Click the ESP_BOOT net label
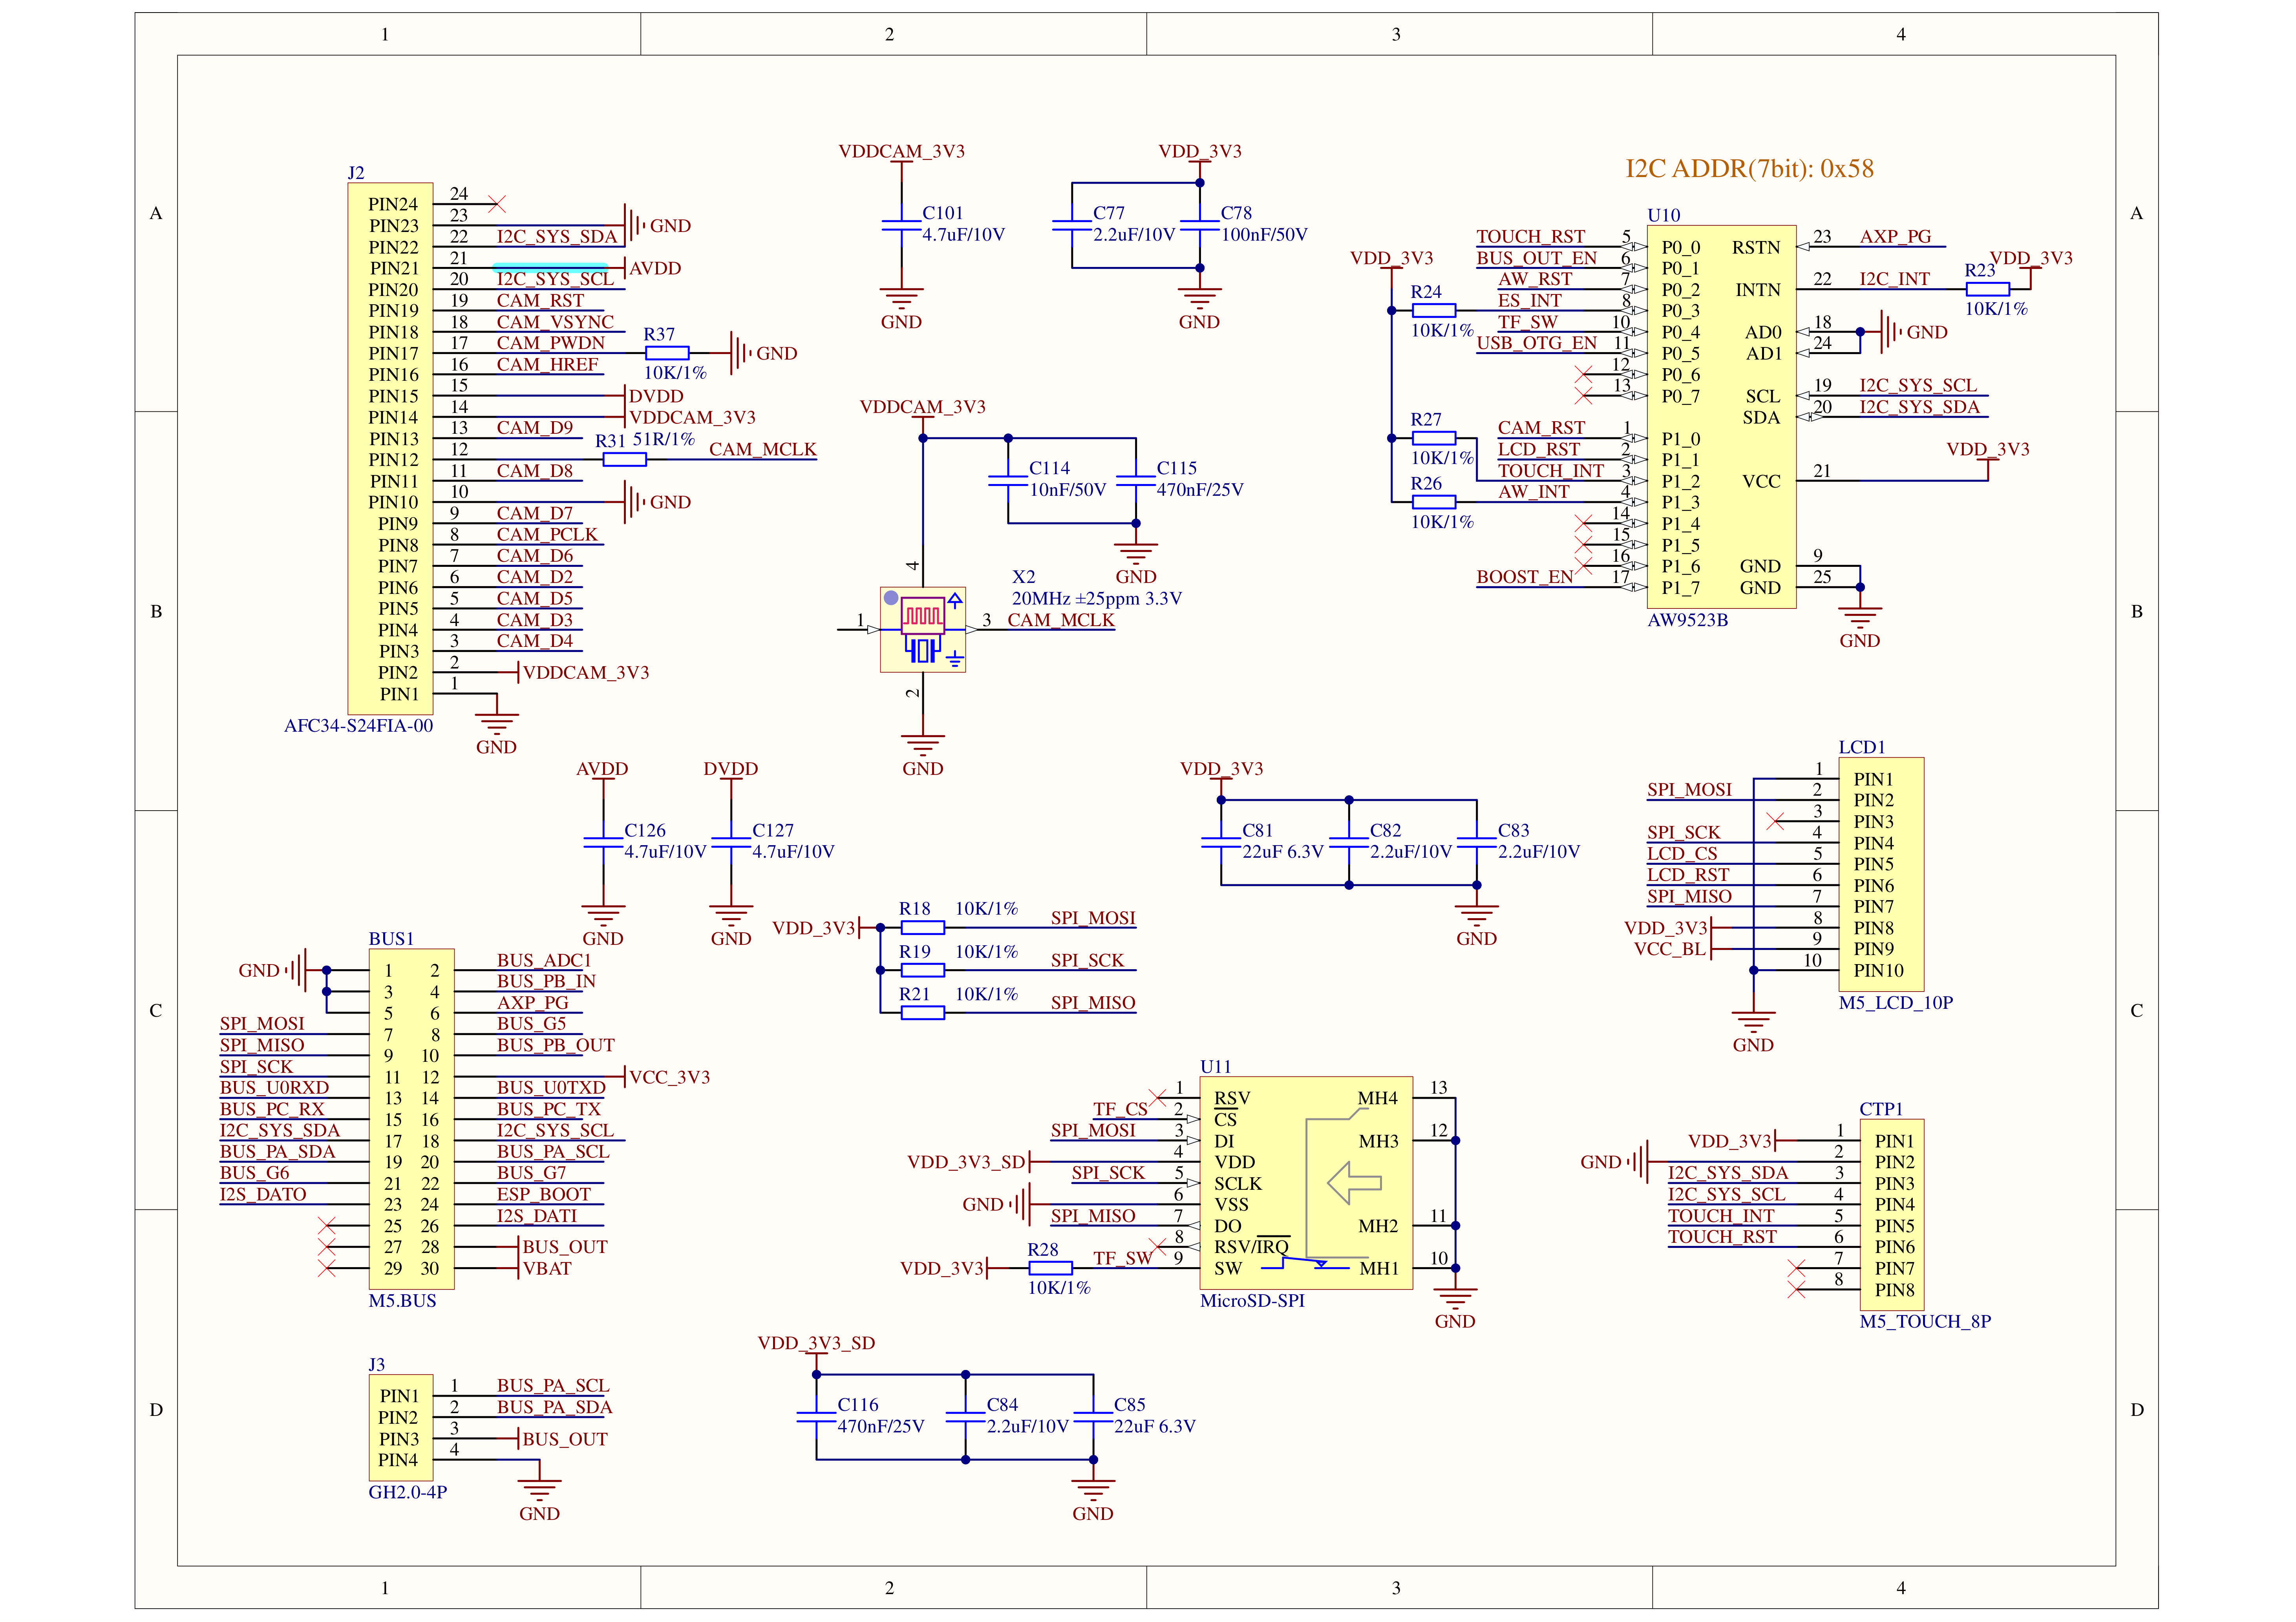 (544, 1194)
